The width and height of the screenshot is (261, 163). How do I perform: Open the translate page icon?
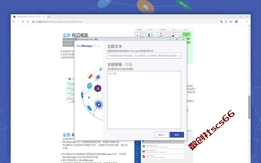(221, 22)
